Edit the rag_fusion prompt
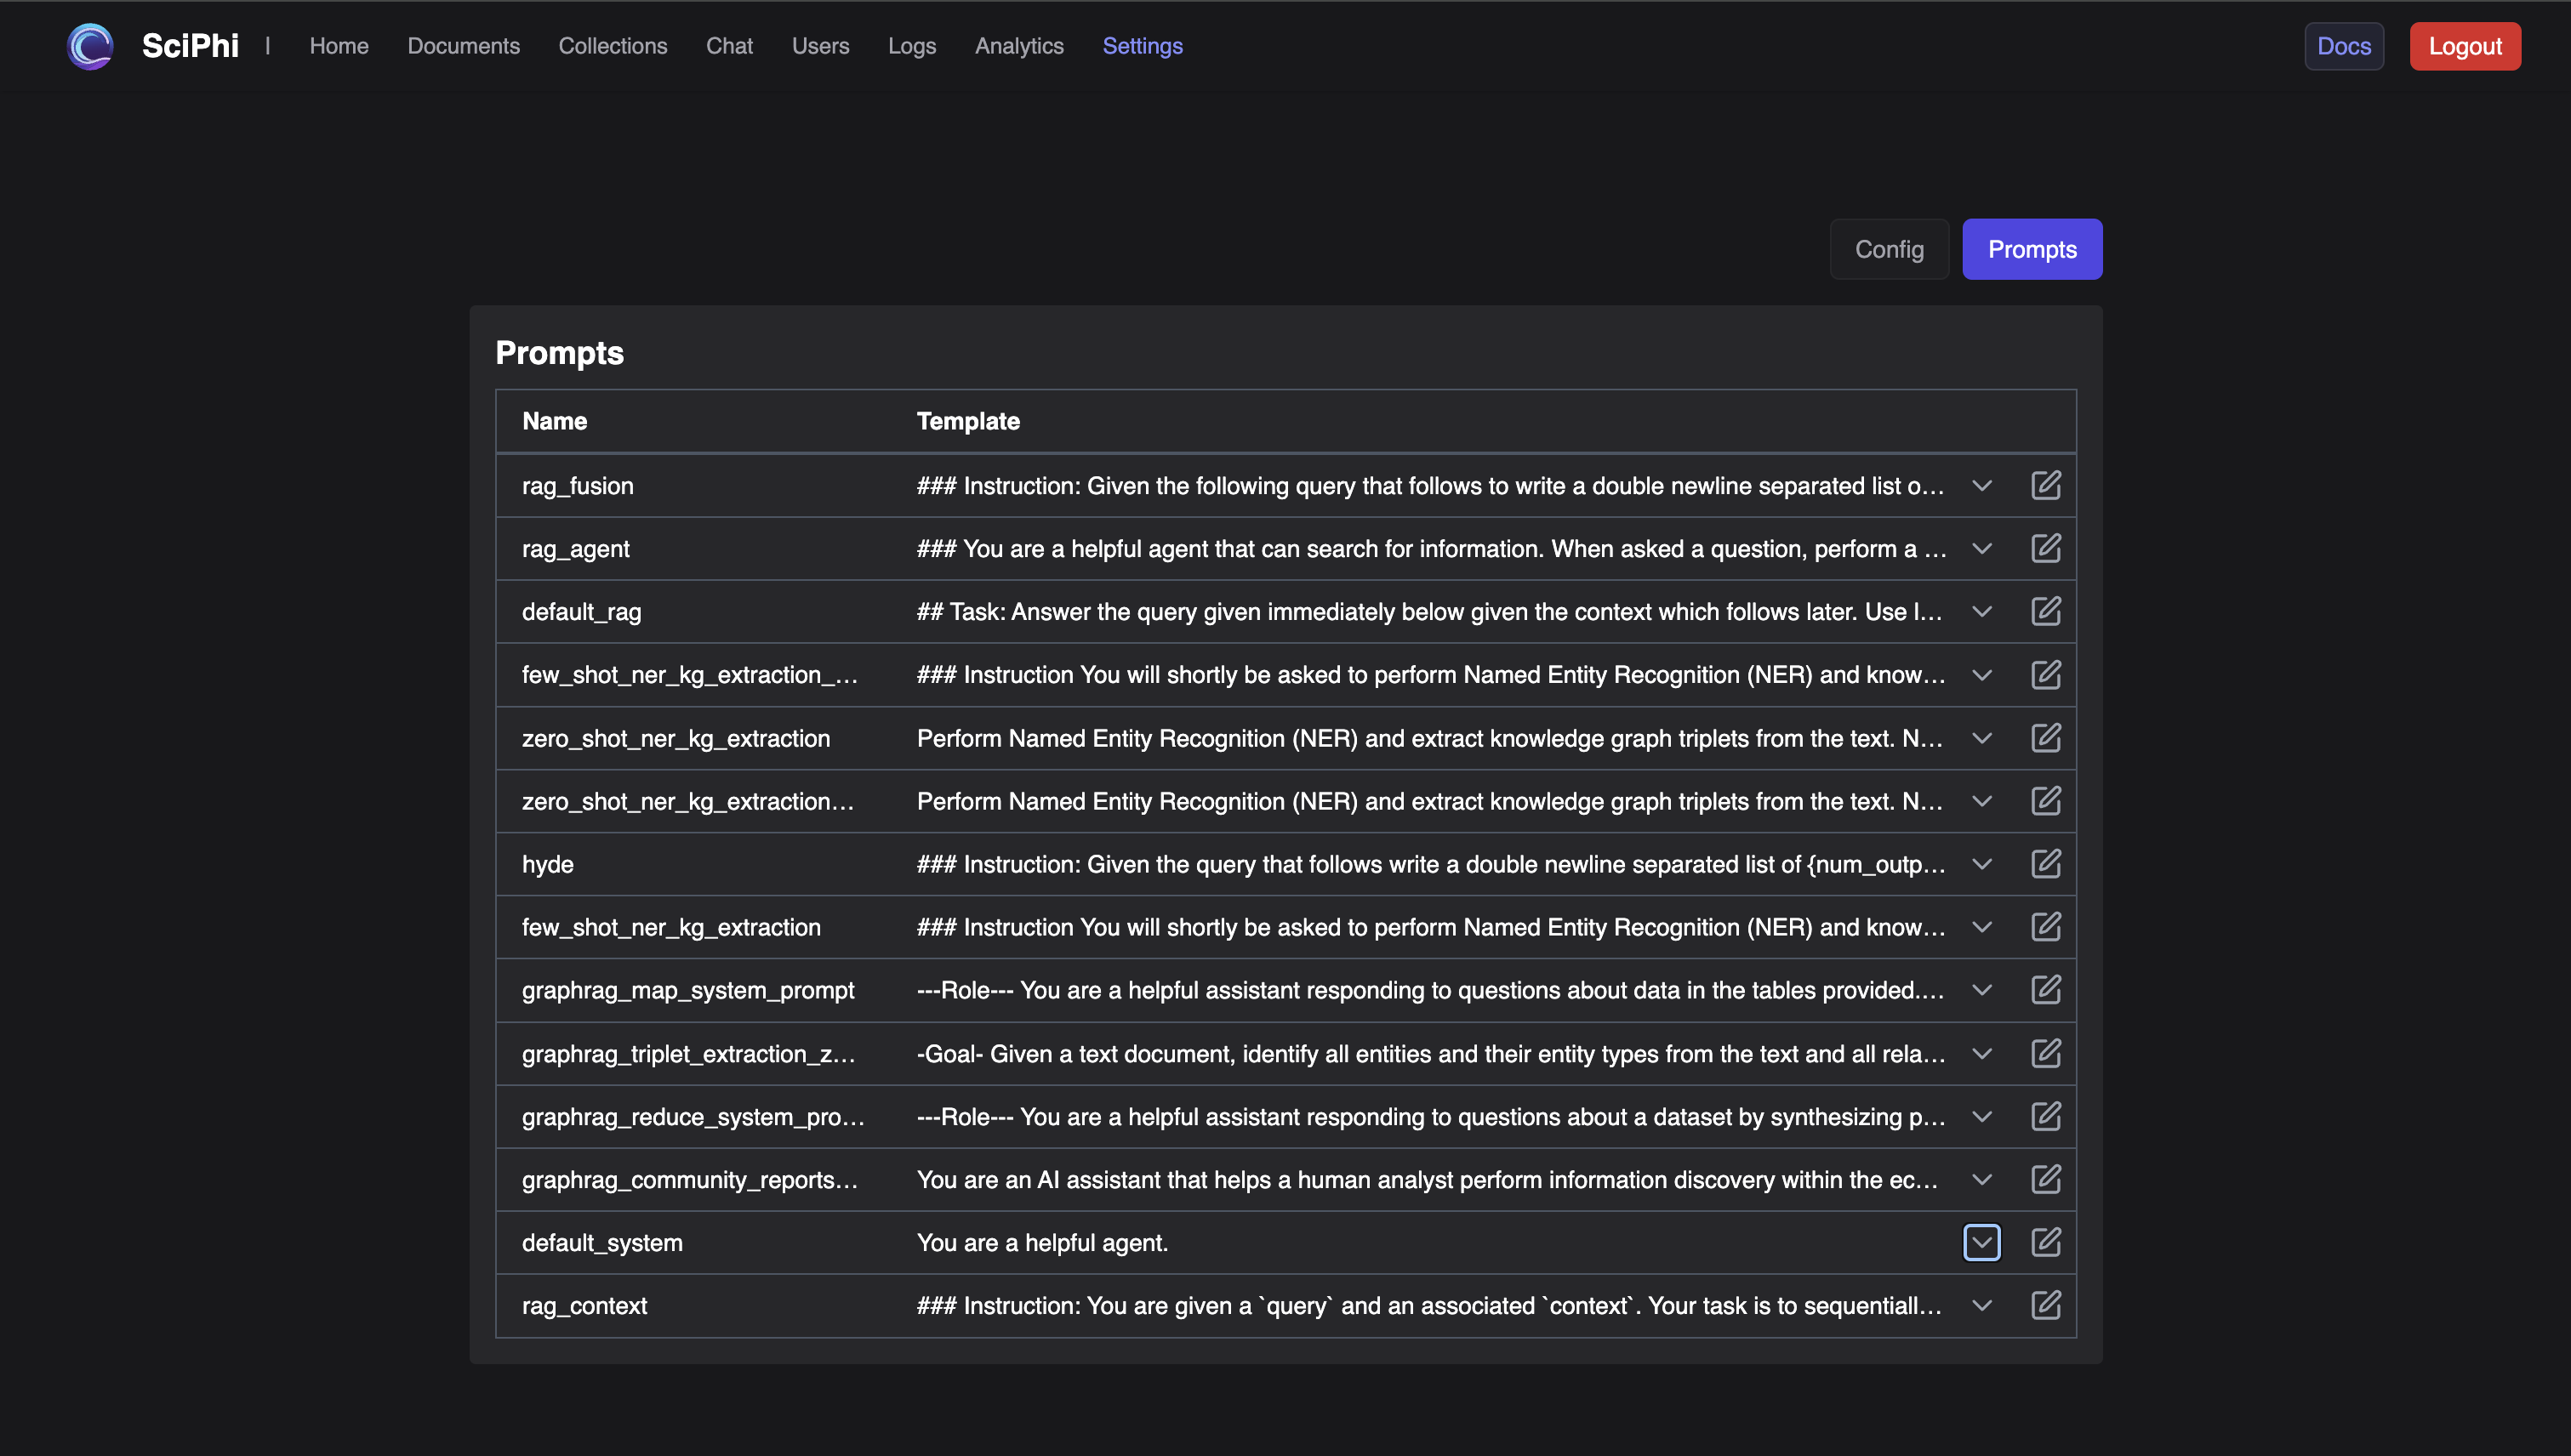 [2046, 485]
